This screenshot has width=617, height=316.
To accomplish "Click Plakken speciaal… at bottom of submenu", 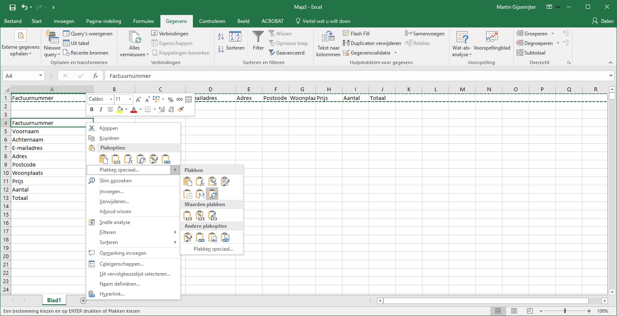I will (213, 249).
